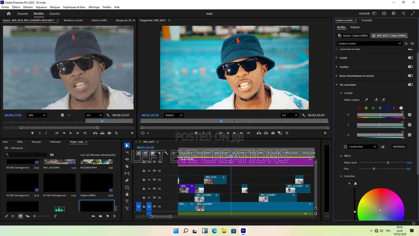Select the Selection arrow tool
419x236 pixels.
(127, 145)
